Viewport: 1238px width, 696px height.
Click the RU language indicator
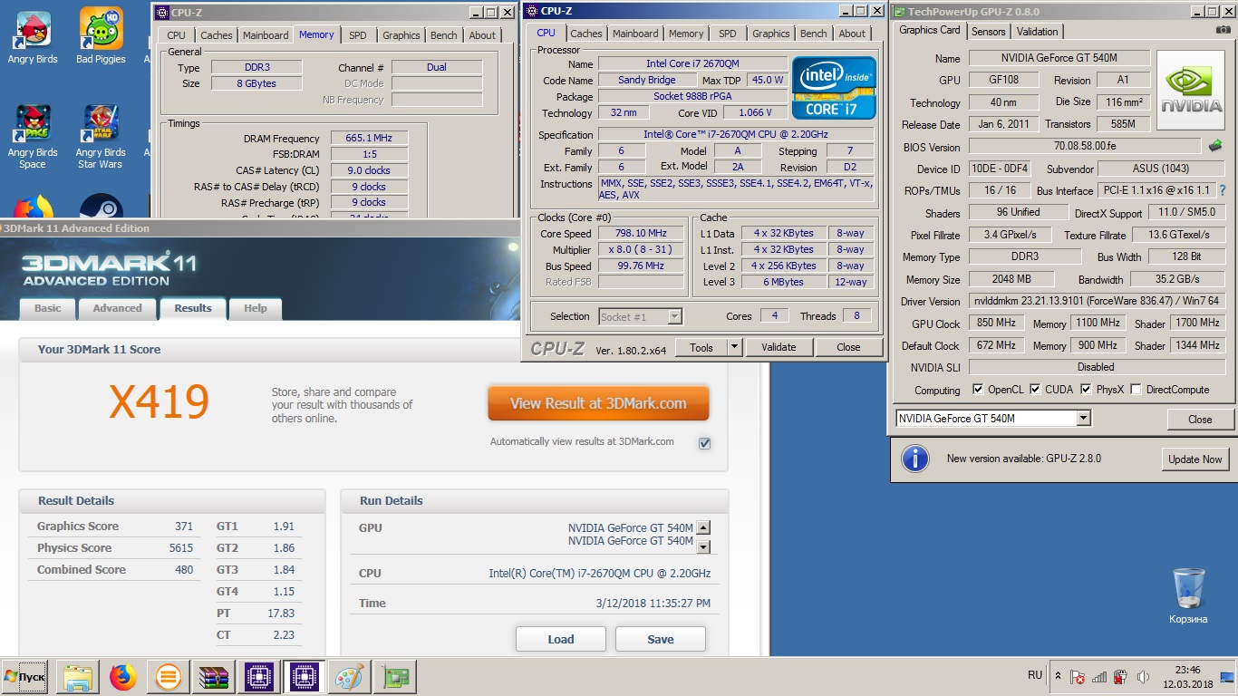click(1035, 676)
